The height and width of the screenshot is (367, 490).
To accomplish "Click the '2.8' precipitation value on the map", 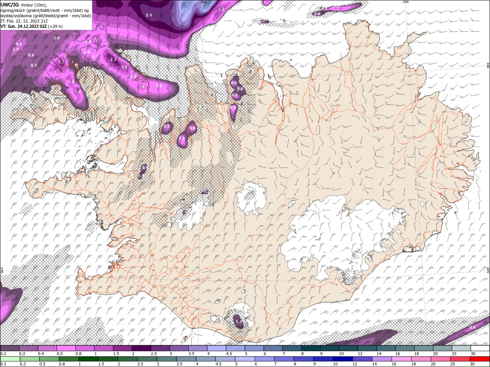I will (x=149, y=15).
